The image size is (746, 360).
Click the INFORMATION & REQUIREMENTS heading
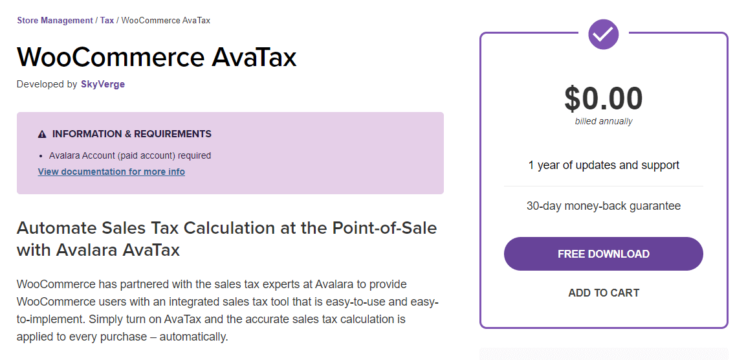coord(132,134)
